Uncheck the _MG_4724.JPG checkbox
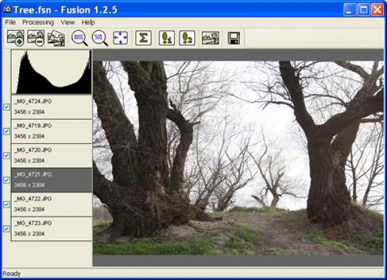This screenshot has height=280, width=387. pos(6,107)
